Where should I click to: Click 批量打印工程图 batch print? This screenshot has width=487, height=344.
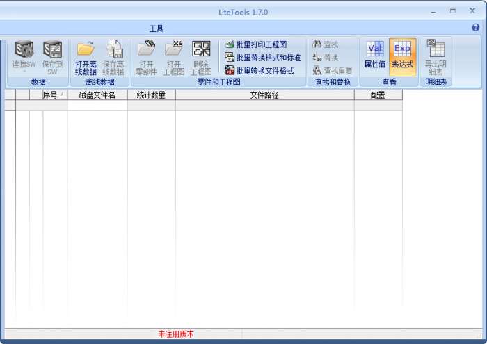255,44
